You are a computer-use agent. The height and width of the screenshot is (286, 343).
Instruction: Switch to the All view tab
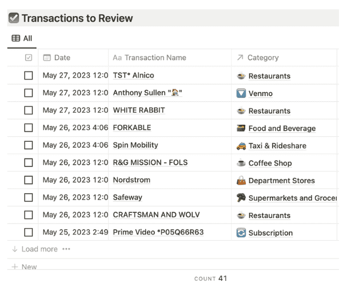[x=22, y=38]
